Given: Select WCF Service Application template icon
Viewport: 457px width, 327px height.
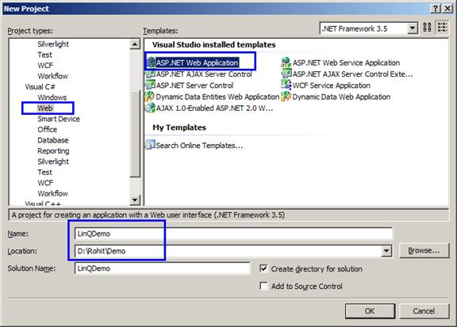Looking at the screenshot, I should click(x=286, y=86).
